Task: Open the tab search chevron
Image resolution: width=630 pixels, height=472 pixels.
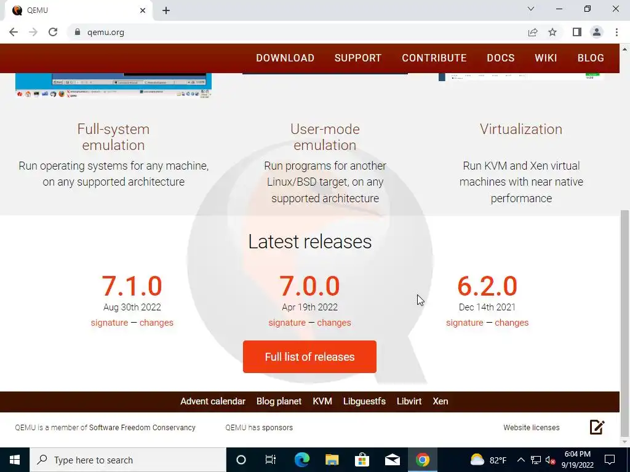Action: (531, 9)
